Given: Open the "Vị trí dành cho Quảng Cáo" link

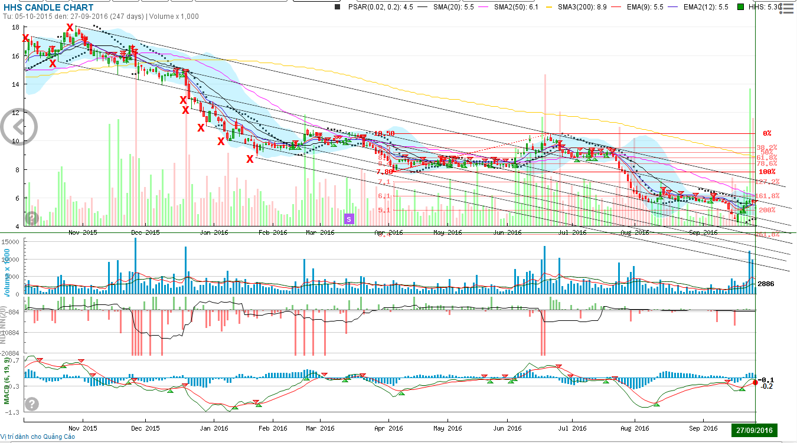Looking at the screenshot, I should coord(38,437).
